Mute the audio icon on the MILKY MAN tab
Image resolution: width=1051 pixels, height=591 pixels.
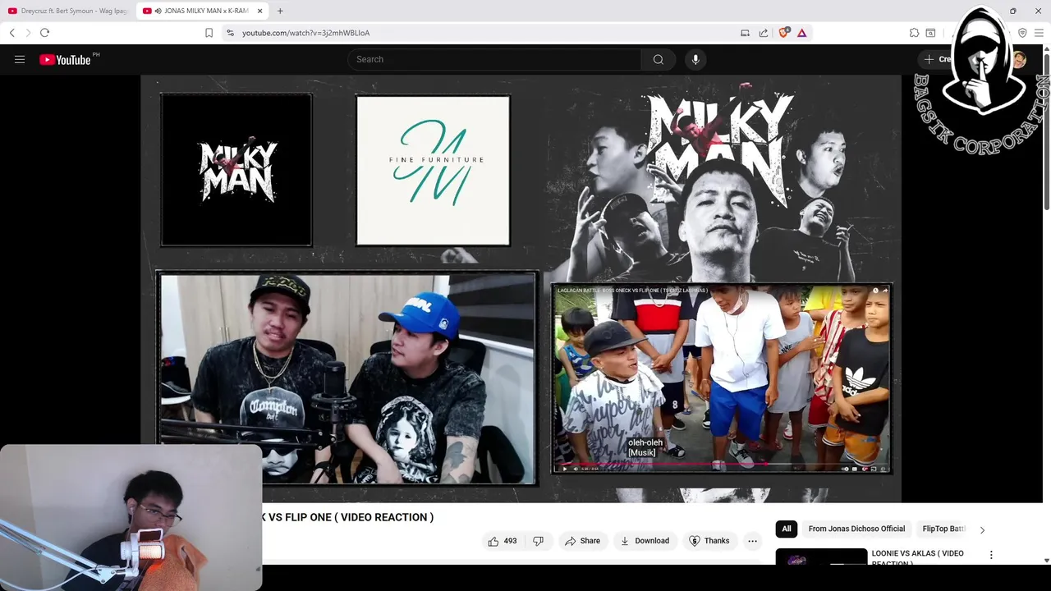pyautogui.click(x=158, y=11)
